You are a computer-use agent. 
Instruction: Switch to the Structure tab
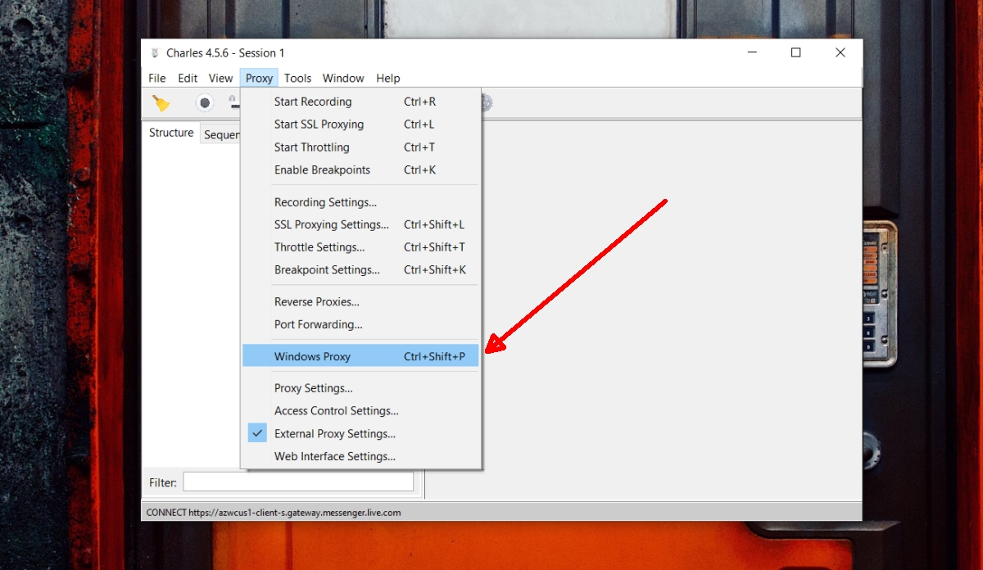coord(170,132)
